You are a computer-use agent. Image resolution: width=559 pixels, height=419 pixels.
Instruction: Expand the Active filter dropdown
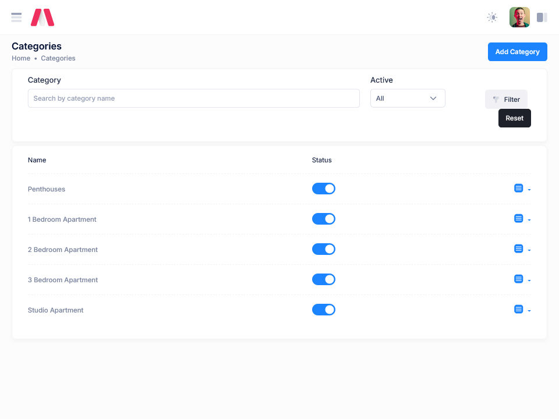point(408,98)
